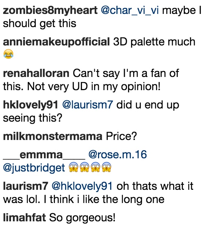Viewport: 213px width, 225px height.
Task: Click the second screaming face emoji
Action: [x=85, y=167]
